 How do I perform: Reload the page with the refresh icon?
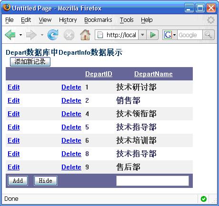[53, 35]
